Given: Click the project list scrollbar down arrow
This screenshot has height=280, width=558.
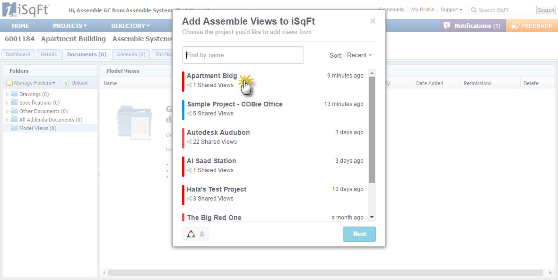Looking at the screenshot, I should pos(372,217).
